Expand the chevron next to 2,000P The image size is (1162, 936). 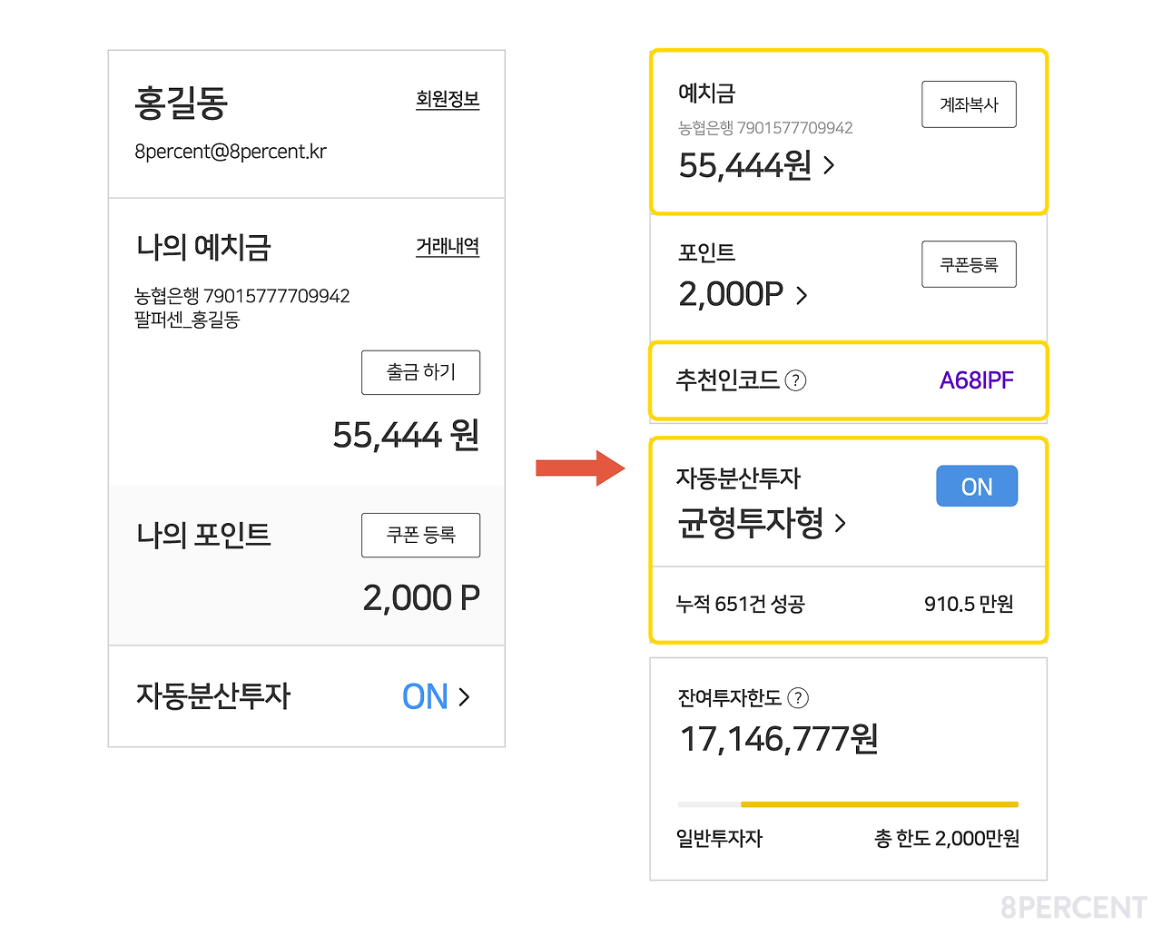[x=802, y=295]
